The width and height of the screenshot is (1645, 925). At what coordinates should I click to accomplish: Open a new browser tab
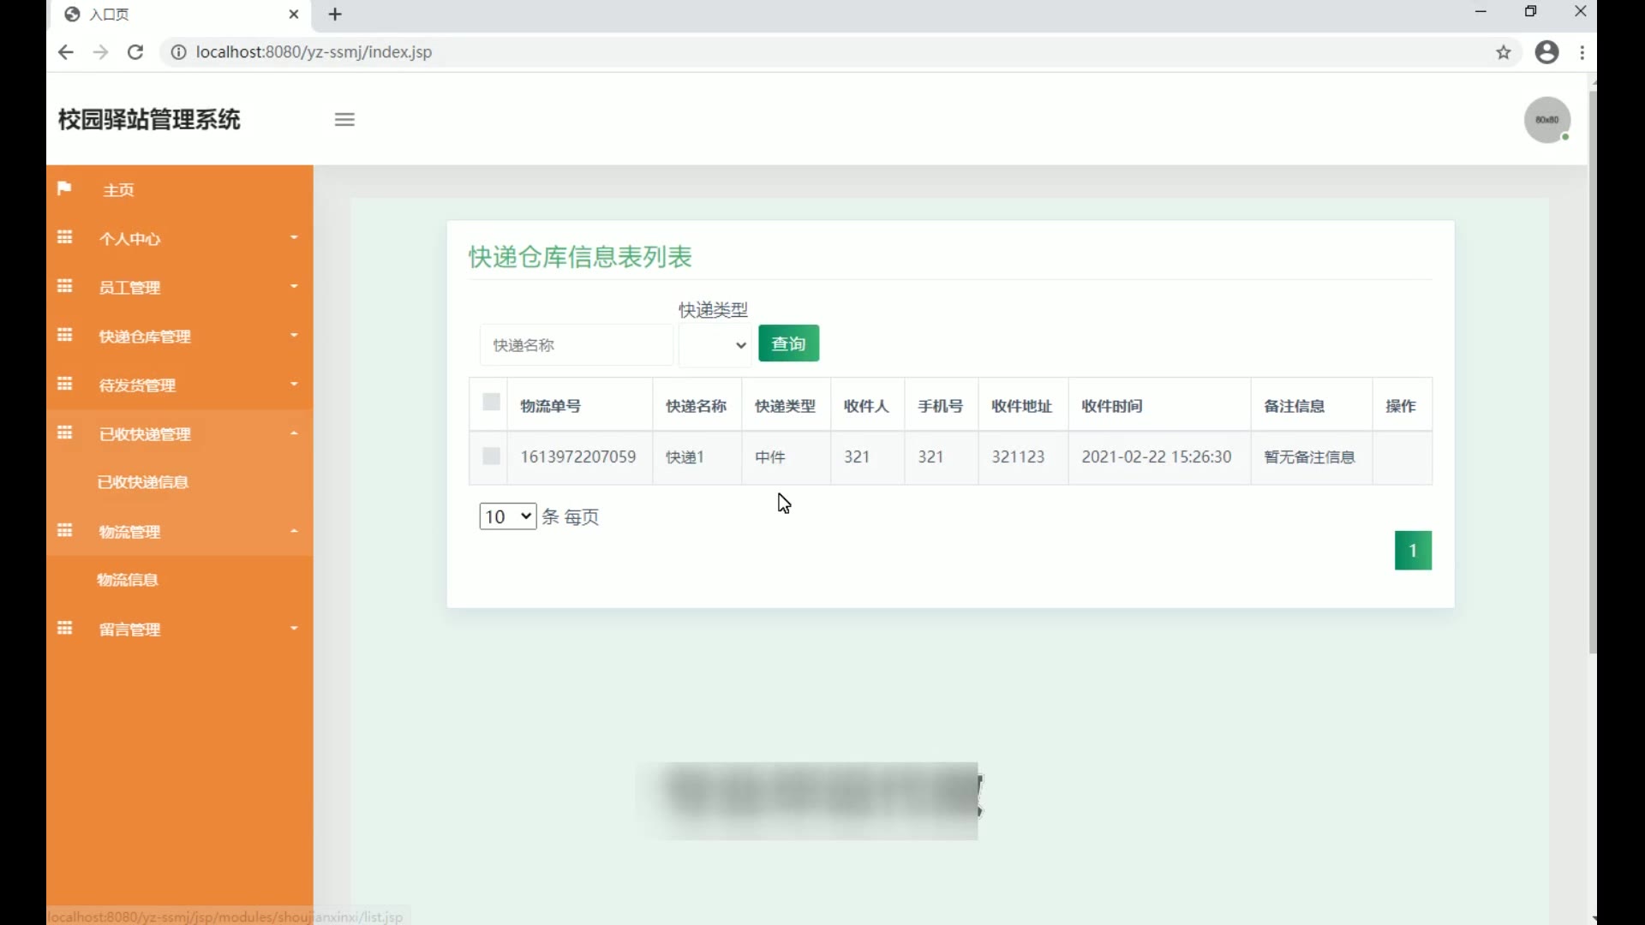pos(335,15)
